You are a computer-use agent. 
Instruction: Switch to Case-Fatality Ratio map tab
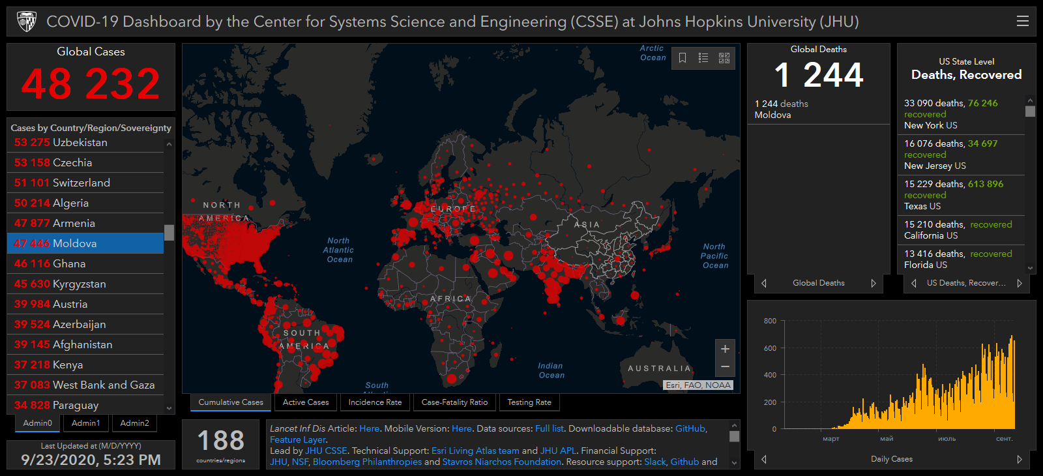click(454, 402)
